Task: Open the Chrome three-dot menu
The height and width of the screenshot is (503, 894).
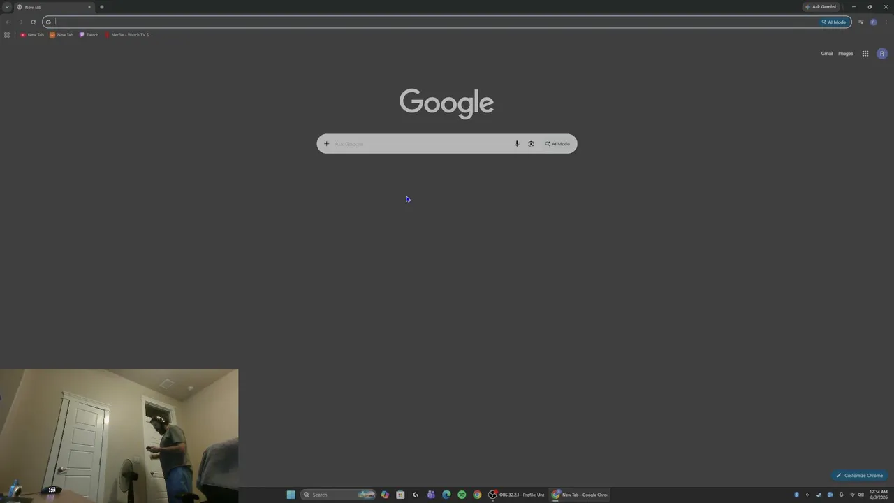Action: point(886,22)
